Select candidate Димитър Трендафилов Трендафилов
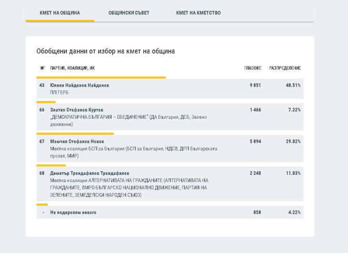Viewport: 348px width, 253px height. 90,173
